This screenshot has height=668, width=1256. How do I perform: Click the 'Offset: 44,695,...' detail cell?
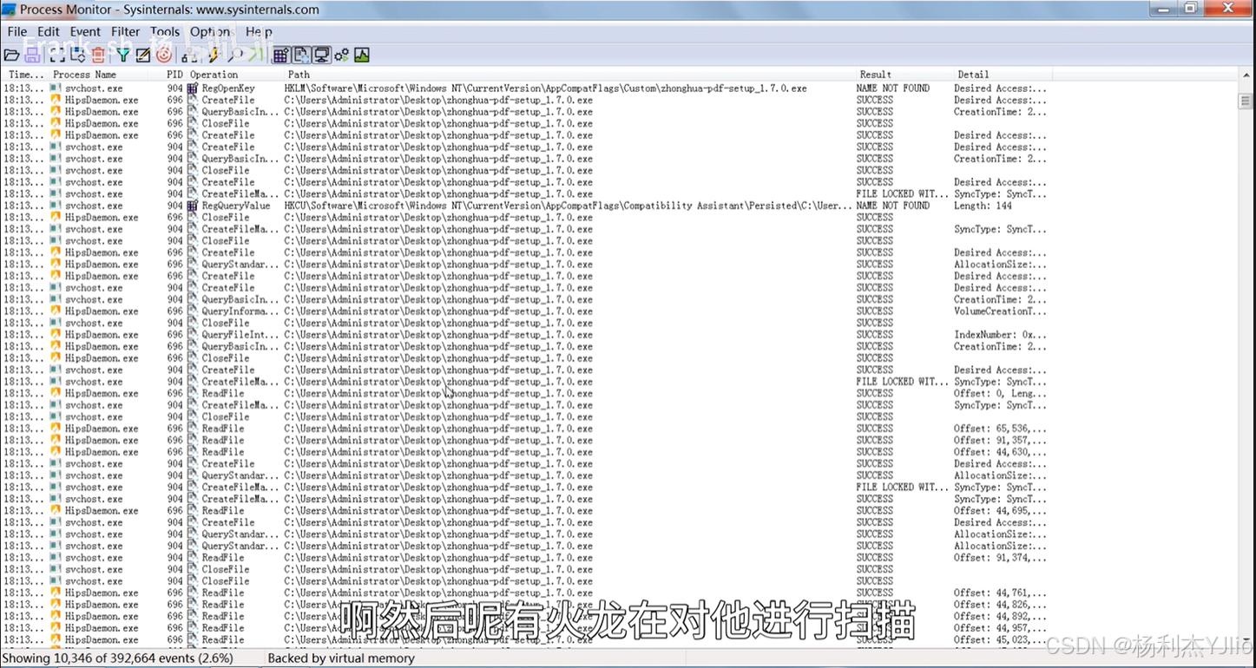(1000, 511)
